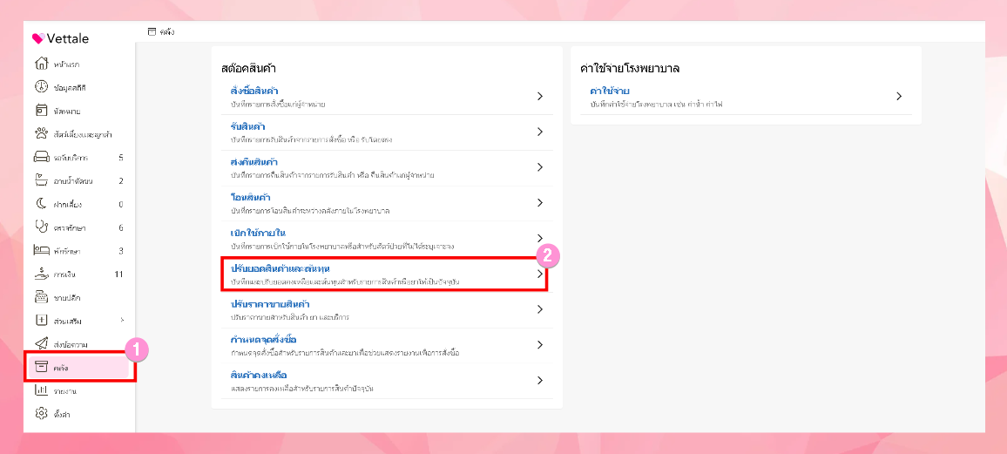Screen dimensions: 1007x454
Task: Open reports (รายงาน) bar chart icon
Action: tap(41, 390)
